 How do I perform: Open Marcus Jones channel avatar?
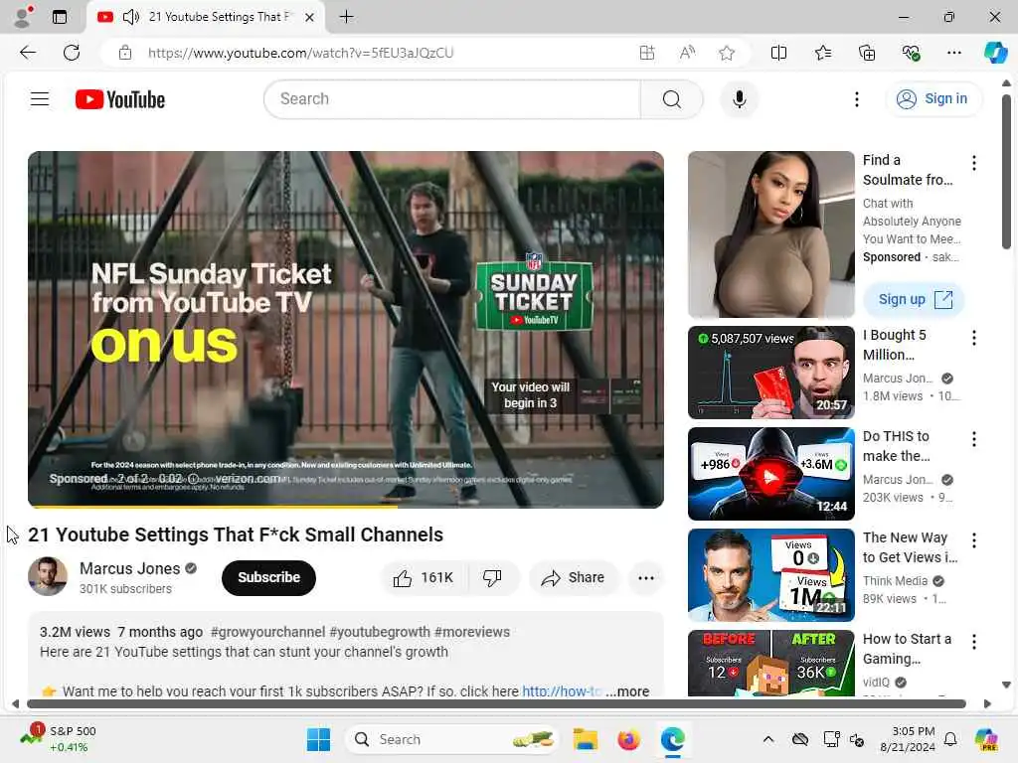pyautogui.click(x=48, y=576)
